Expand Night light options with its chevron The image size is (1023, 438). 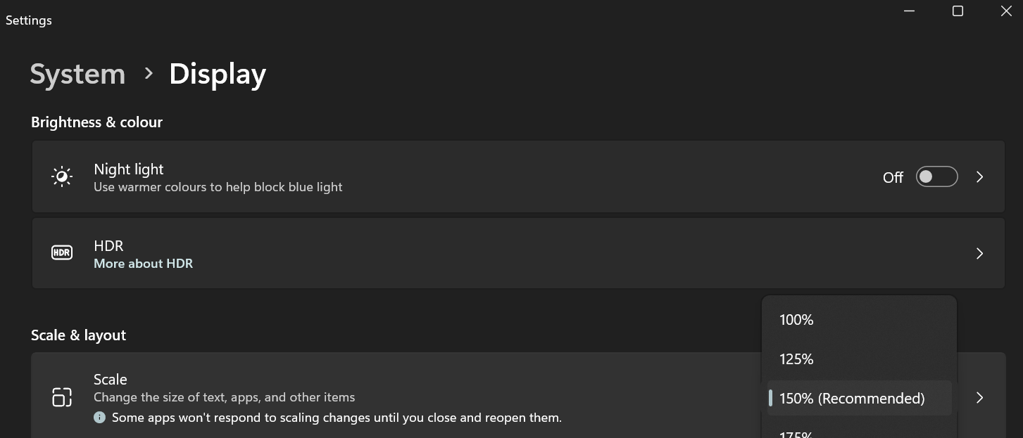coord(979,176)
